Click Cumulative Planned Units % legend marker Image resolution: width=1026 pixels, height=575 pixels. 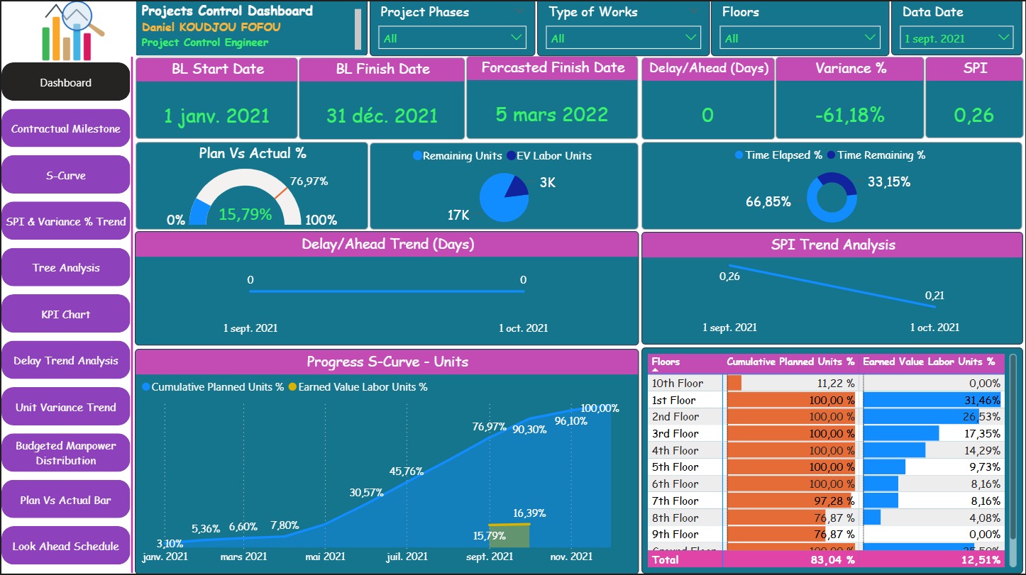pyautogui.click(x=146, y=387)
